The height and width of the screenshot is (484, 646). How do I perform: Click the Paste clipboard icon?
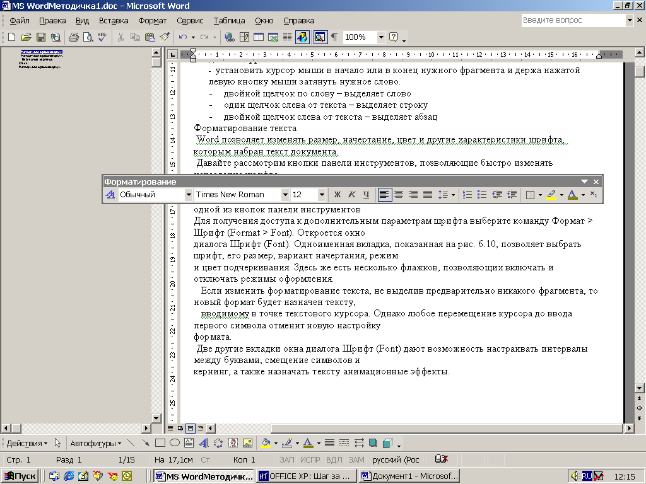tap(150, 37)
